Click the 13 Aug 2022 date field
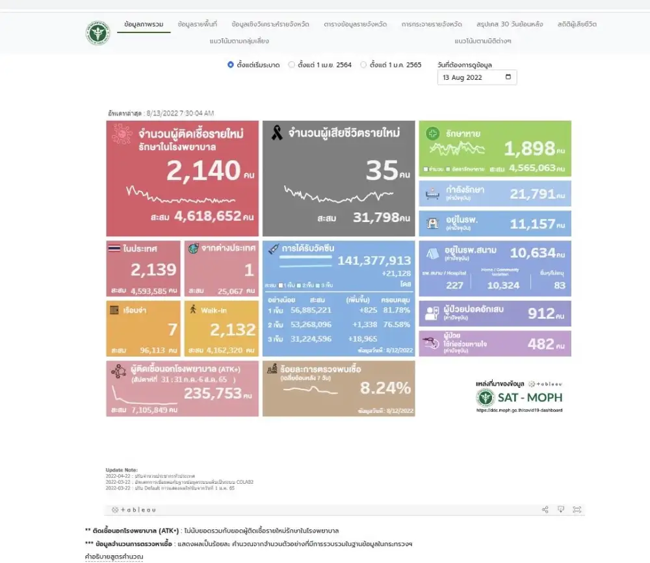650x563 pixels. click(x=471, y=77)
